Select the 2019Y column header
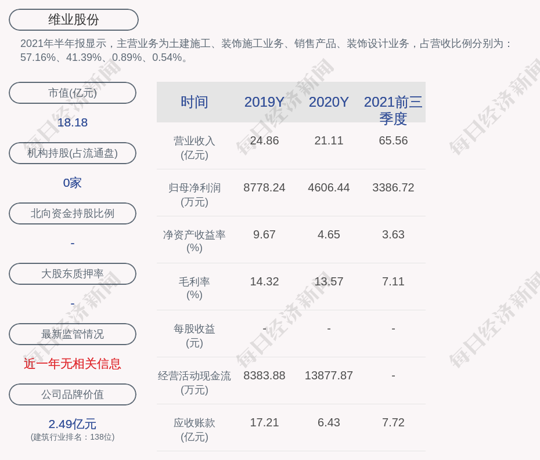This screenshot has width=540, height=460. tap(264, 102)
